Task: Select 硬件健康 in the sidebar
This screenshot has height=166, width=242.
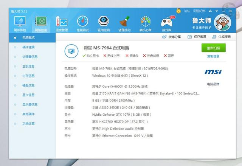Action: (x=28, y=47)
